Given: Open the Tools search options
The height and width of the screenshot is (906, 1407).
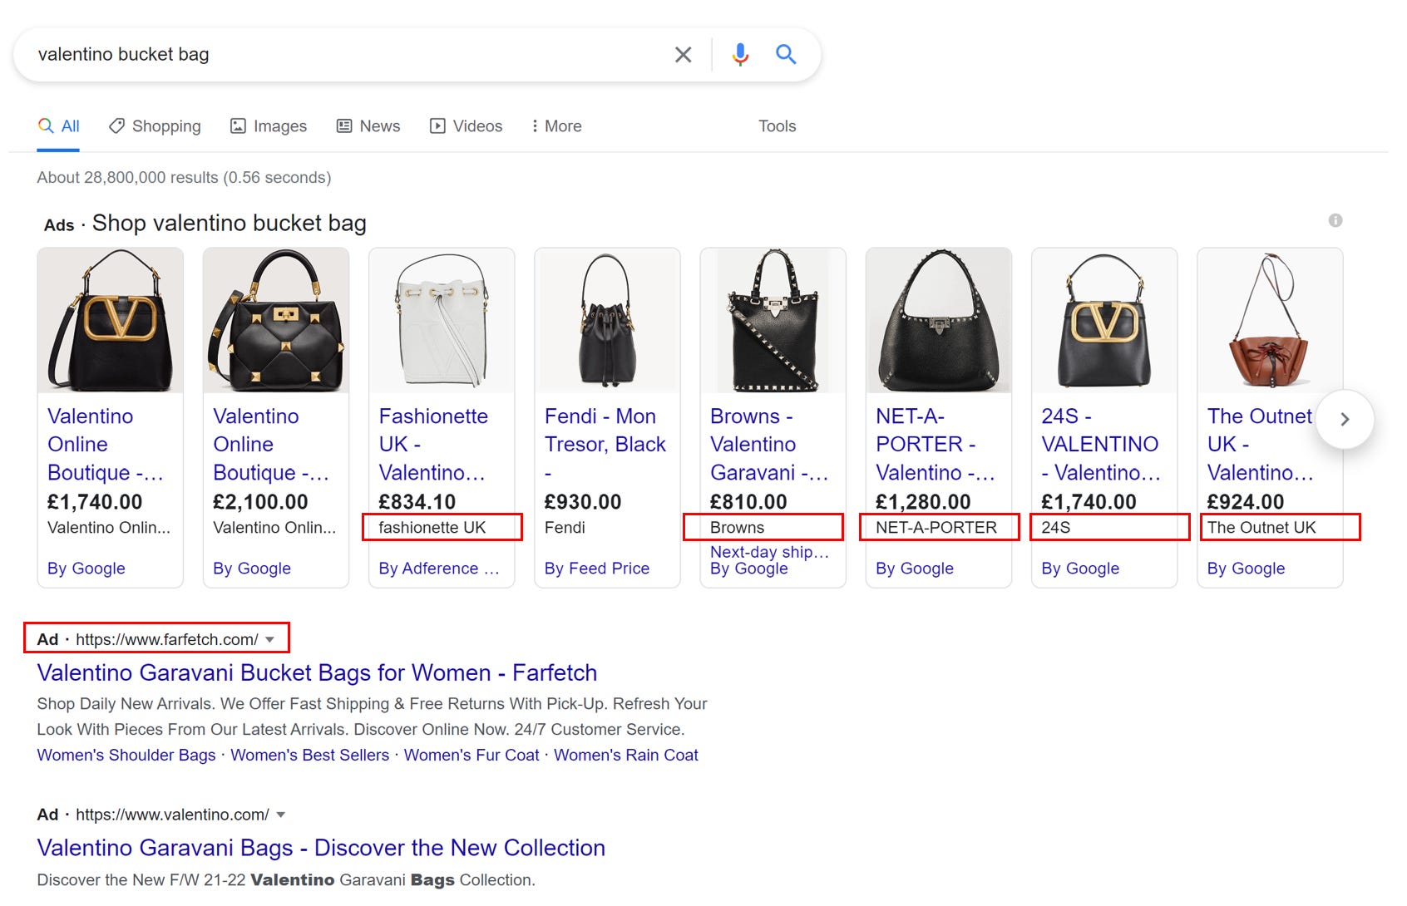Looking at the screenshot, I should pos(778,126).
